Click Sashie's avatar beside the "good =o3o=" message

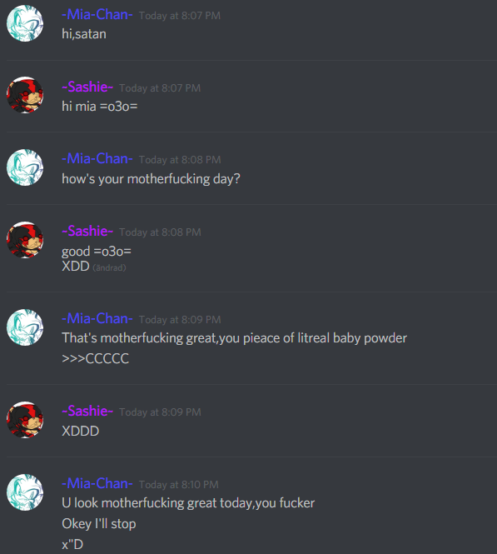click(x=25, y=240)
